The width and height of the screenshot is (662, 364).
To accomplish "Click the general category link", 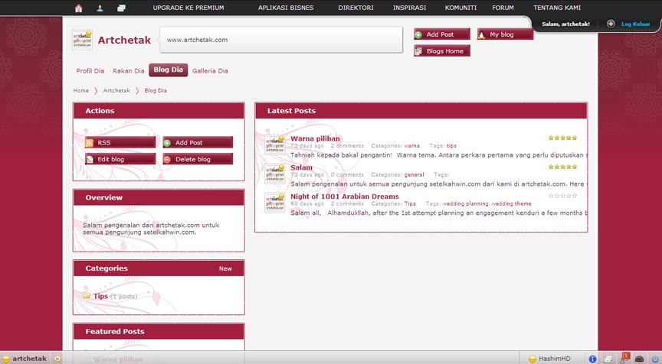I will point(414,174).
